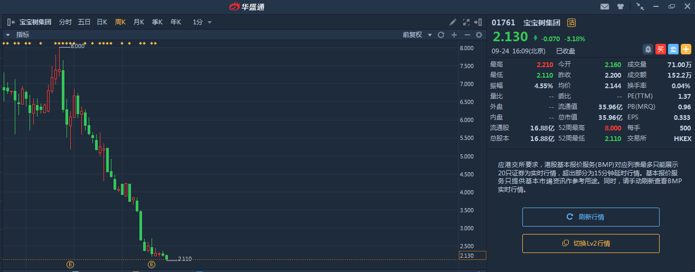Click the 最高 value 2.210
The image size is (695, 272).
point(544,64)
